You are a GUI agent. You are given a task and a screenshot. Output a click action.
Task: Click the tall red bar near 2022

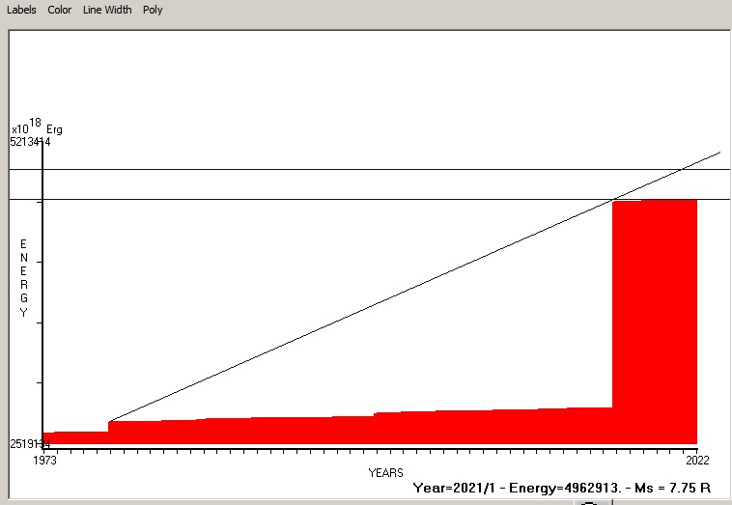tap(654, 319)
